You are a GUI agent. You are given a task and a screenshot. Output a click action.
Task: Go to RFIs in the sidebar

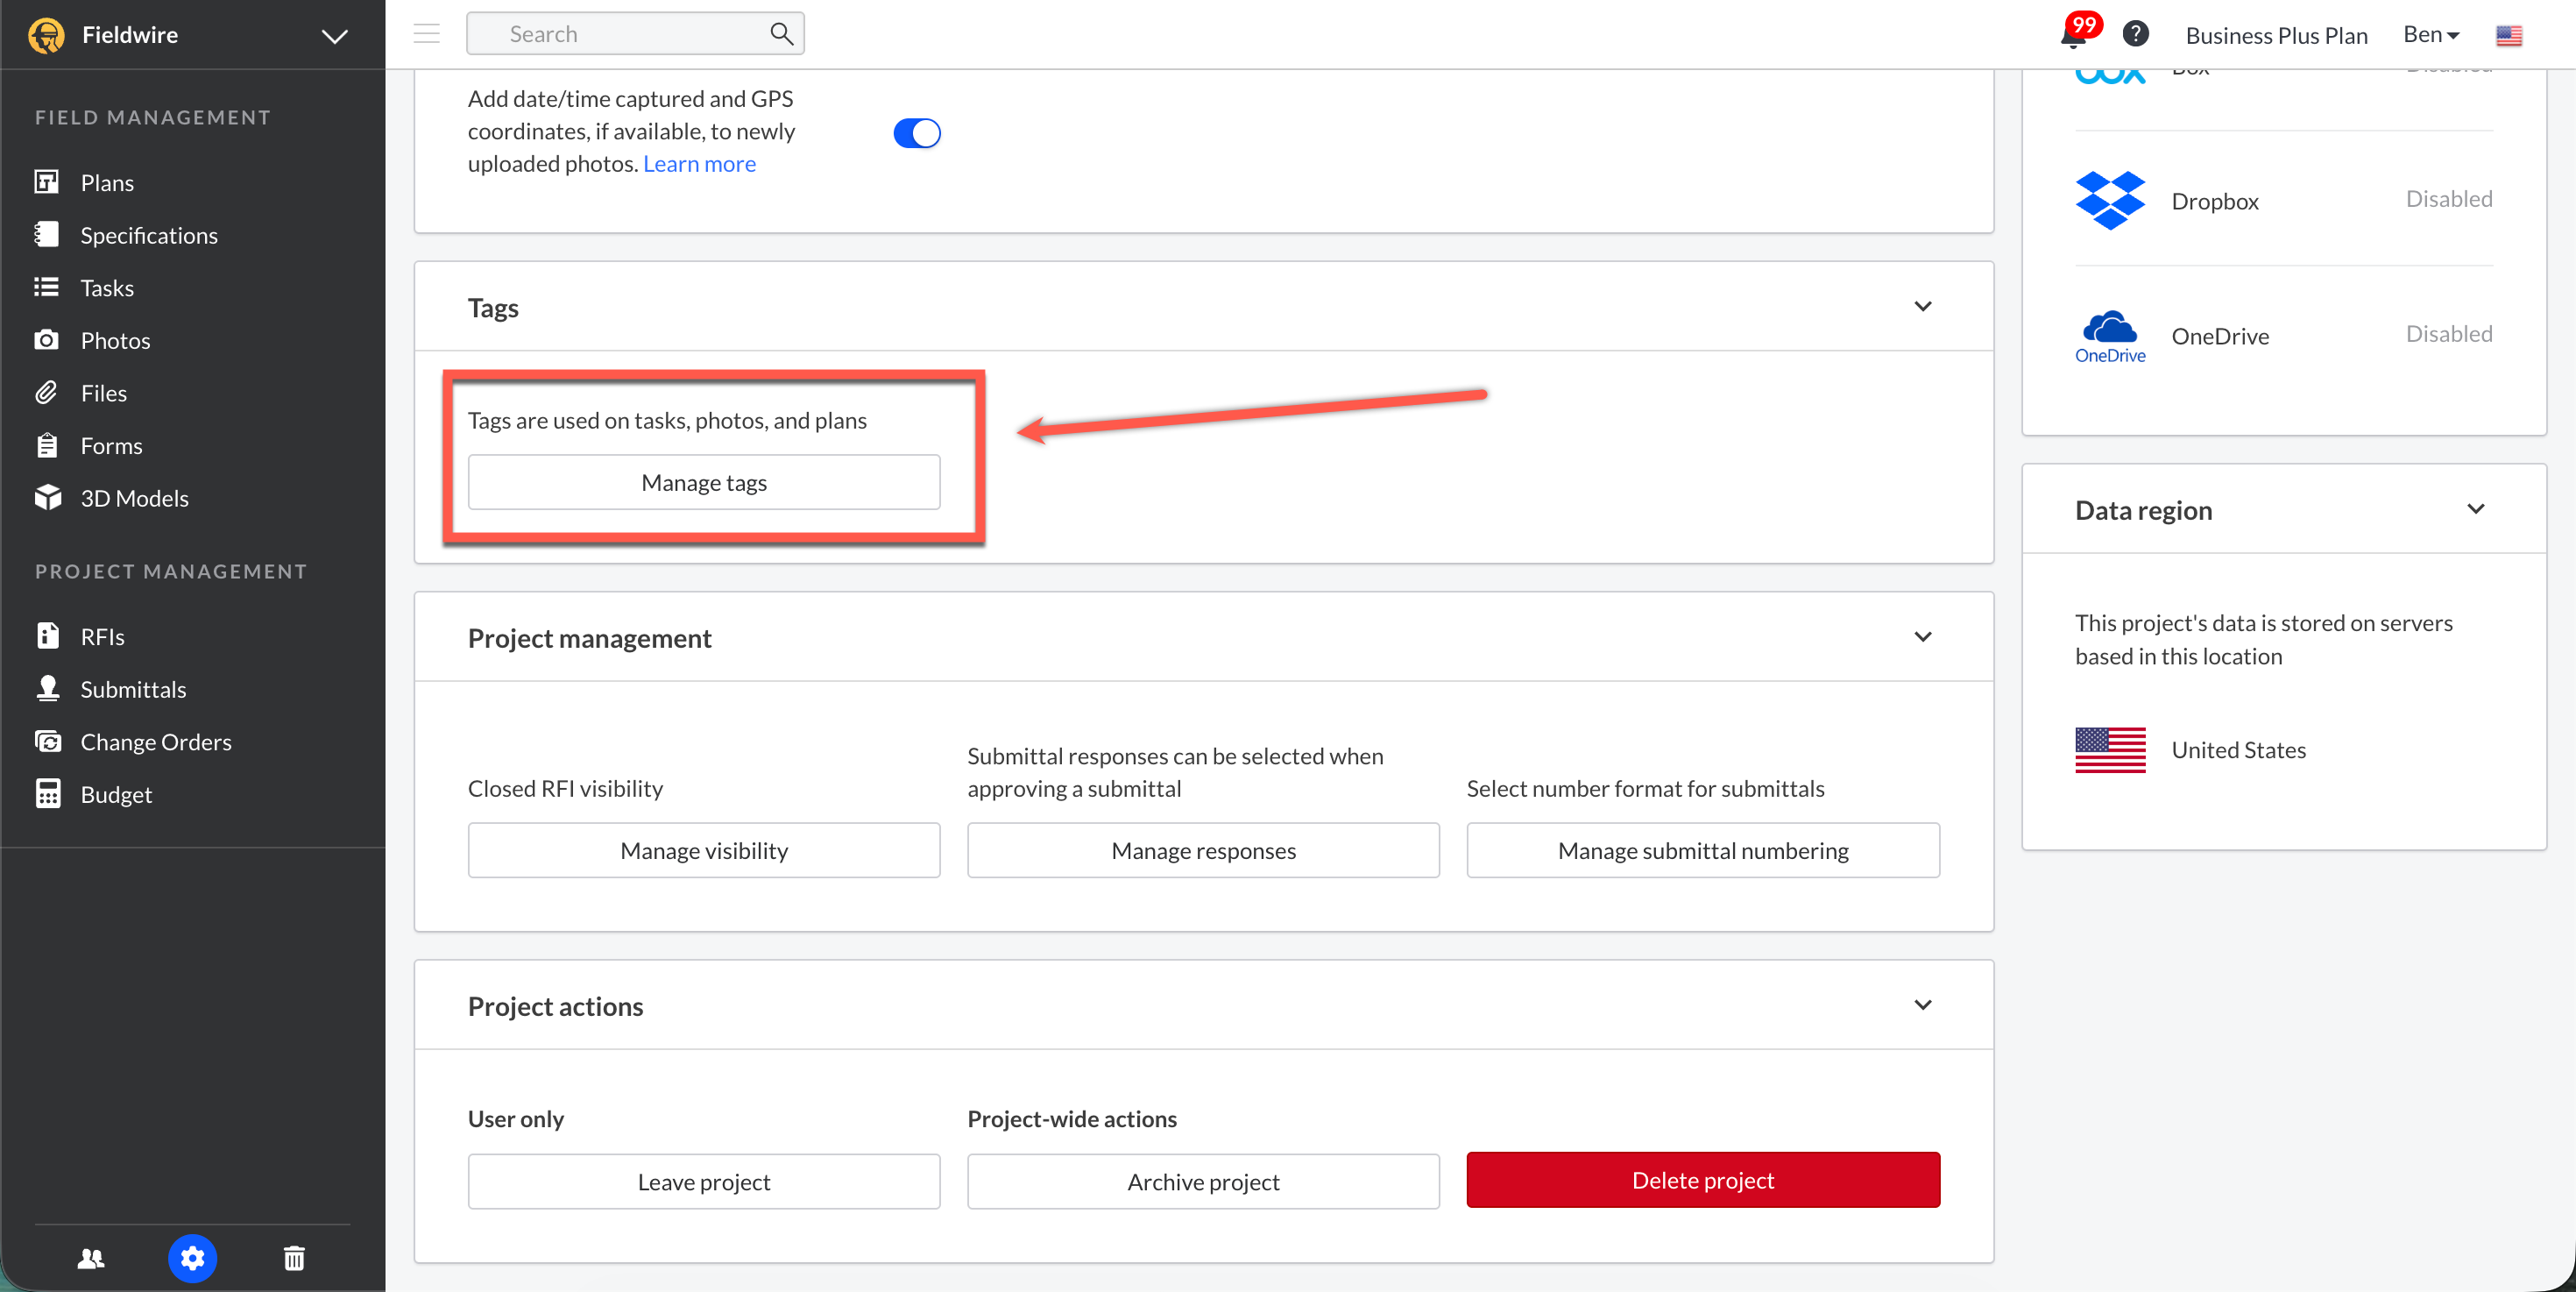pos(102,637)
